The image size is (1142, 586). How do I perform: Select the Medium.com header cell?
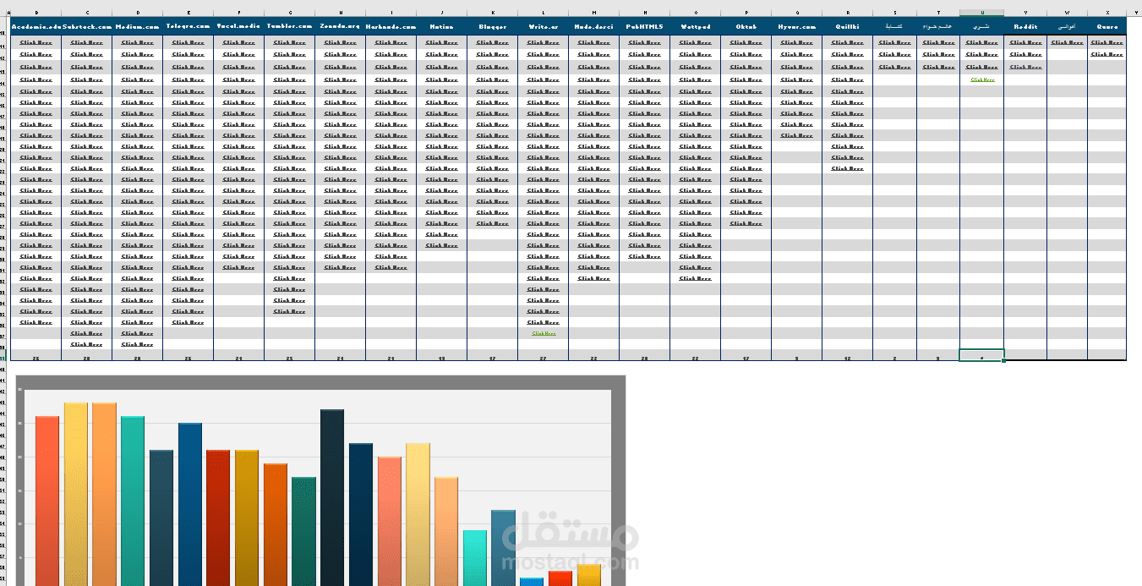click(138, 27)
